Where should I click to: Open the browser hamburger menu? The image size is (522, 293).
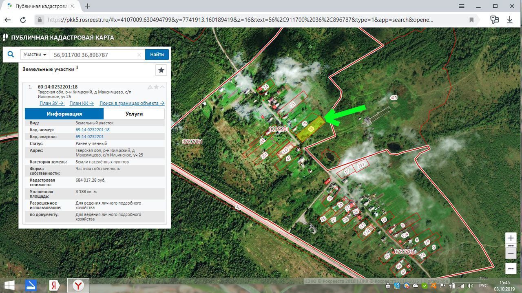(x=462, y=6)
